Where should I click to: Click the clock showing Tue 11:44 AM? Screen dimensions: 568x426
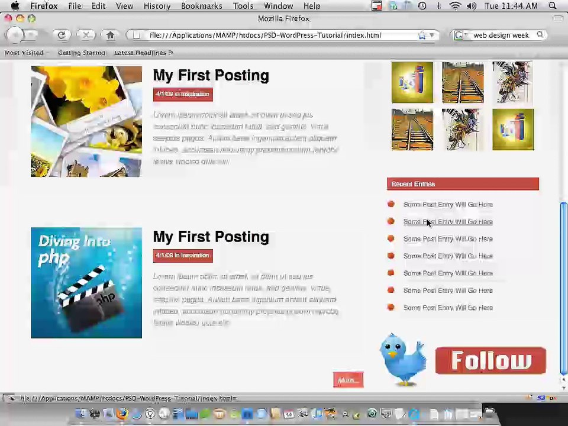[511, 6]
